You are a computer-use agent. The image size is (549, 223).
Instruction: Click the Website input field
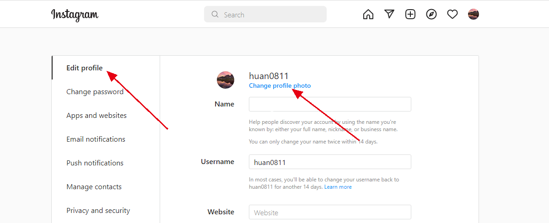pyautogui.click(x=330, y=212)
